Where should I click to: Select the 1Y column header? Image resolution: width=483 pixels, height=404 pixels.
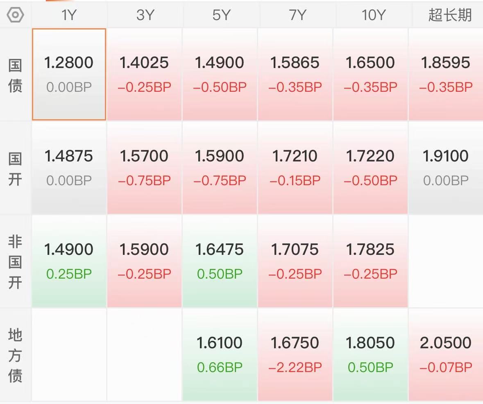pos(69,15)
